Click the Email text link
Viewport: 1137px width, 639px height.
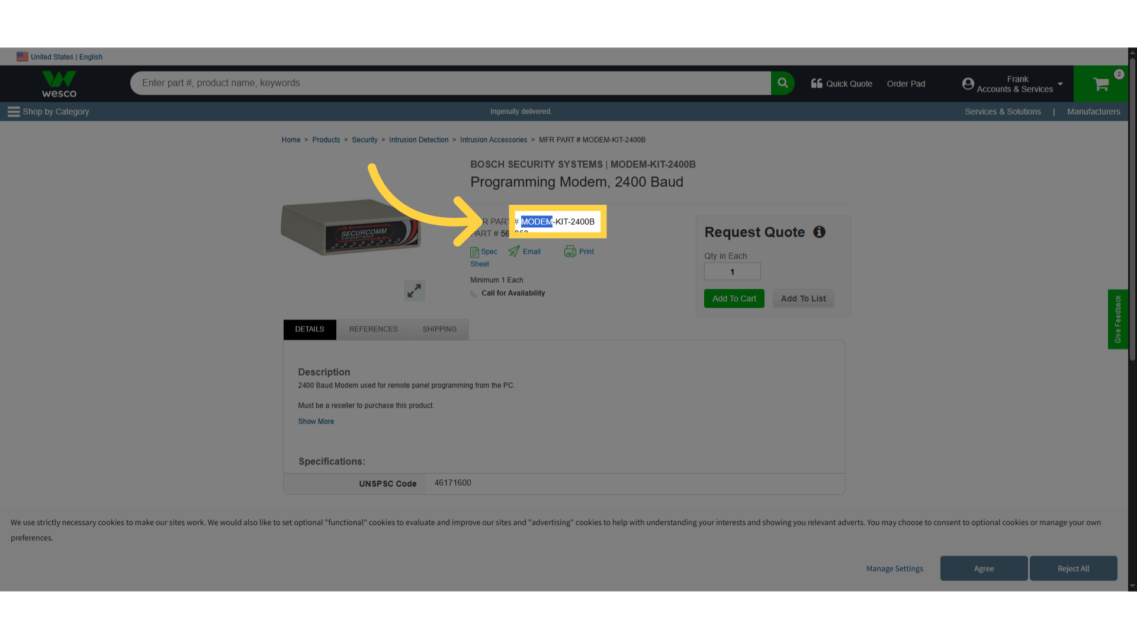click(x=532, y=252)
